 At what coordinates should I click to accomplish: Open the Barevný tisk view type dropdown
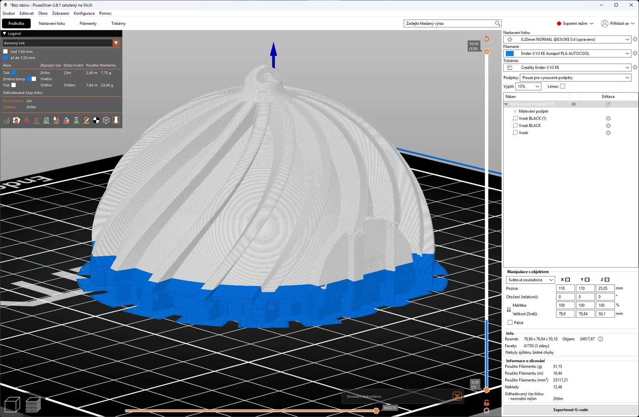coord(62,43)
